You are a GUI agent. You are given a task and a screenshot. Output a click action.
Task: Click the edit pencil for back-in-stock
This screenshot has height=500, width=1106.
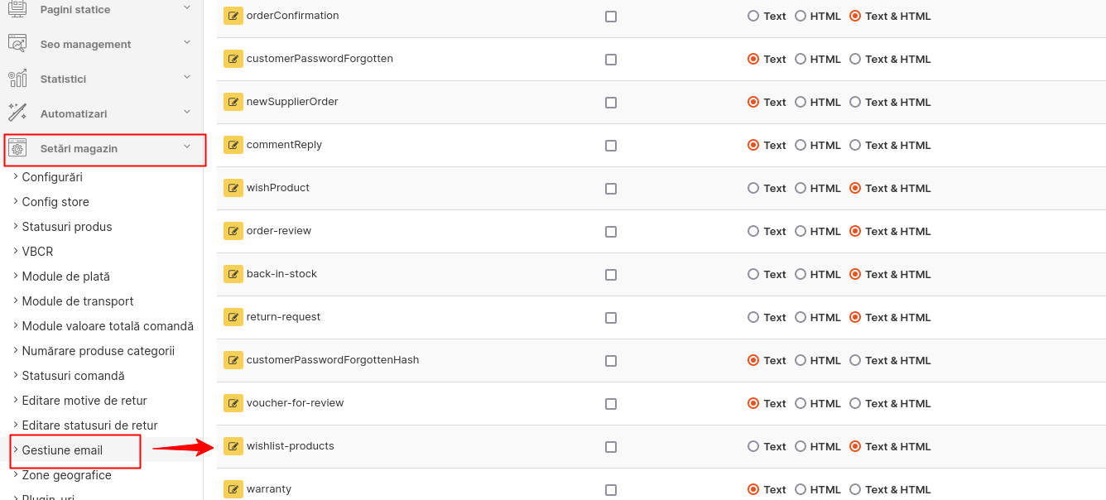point(233,274)
